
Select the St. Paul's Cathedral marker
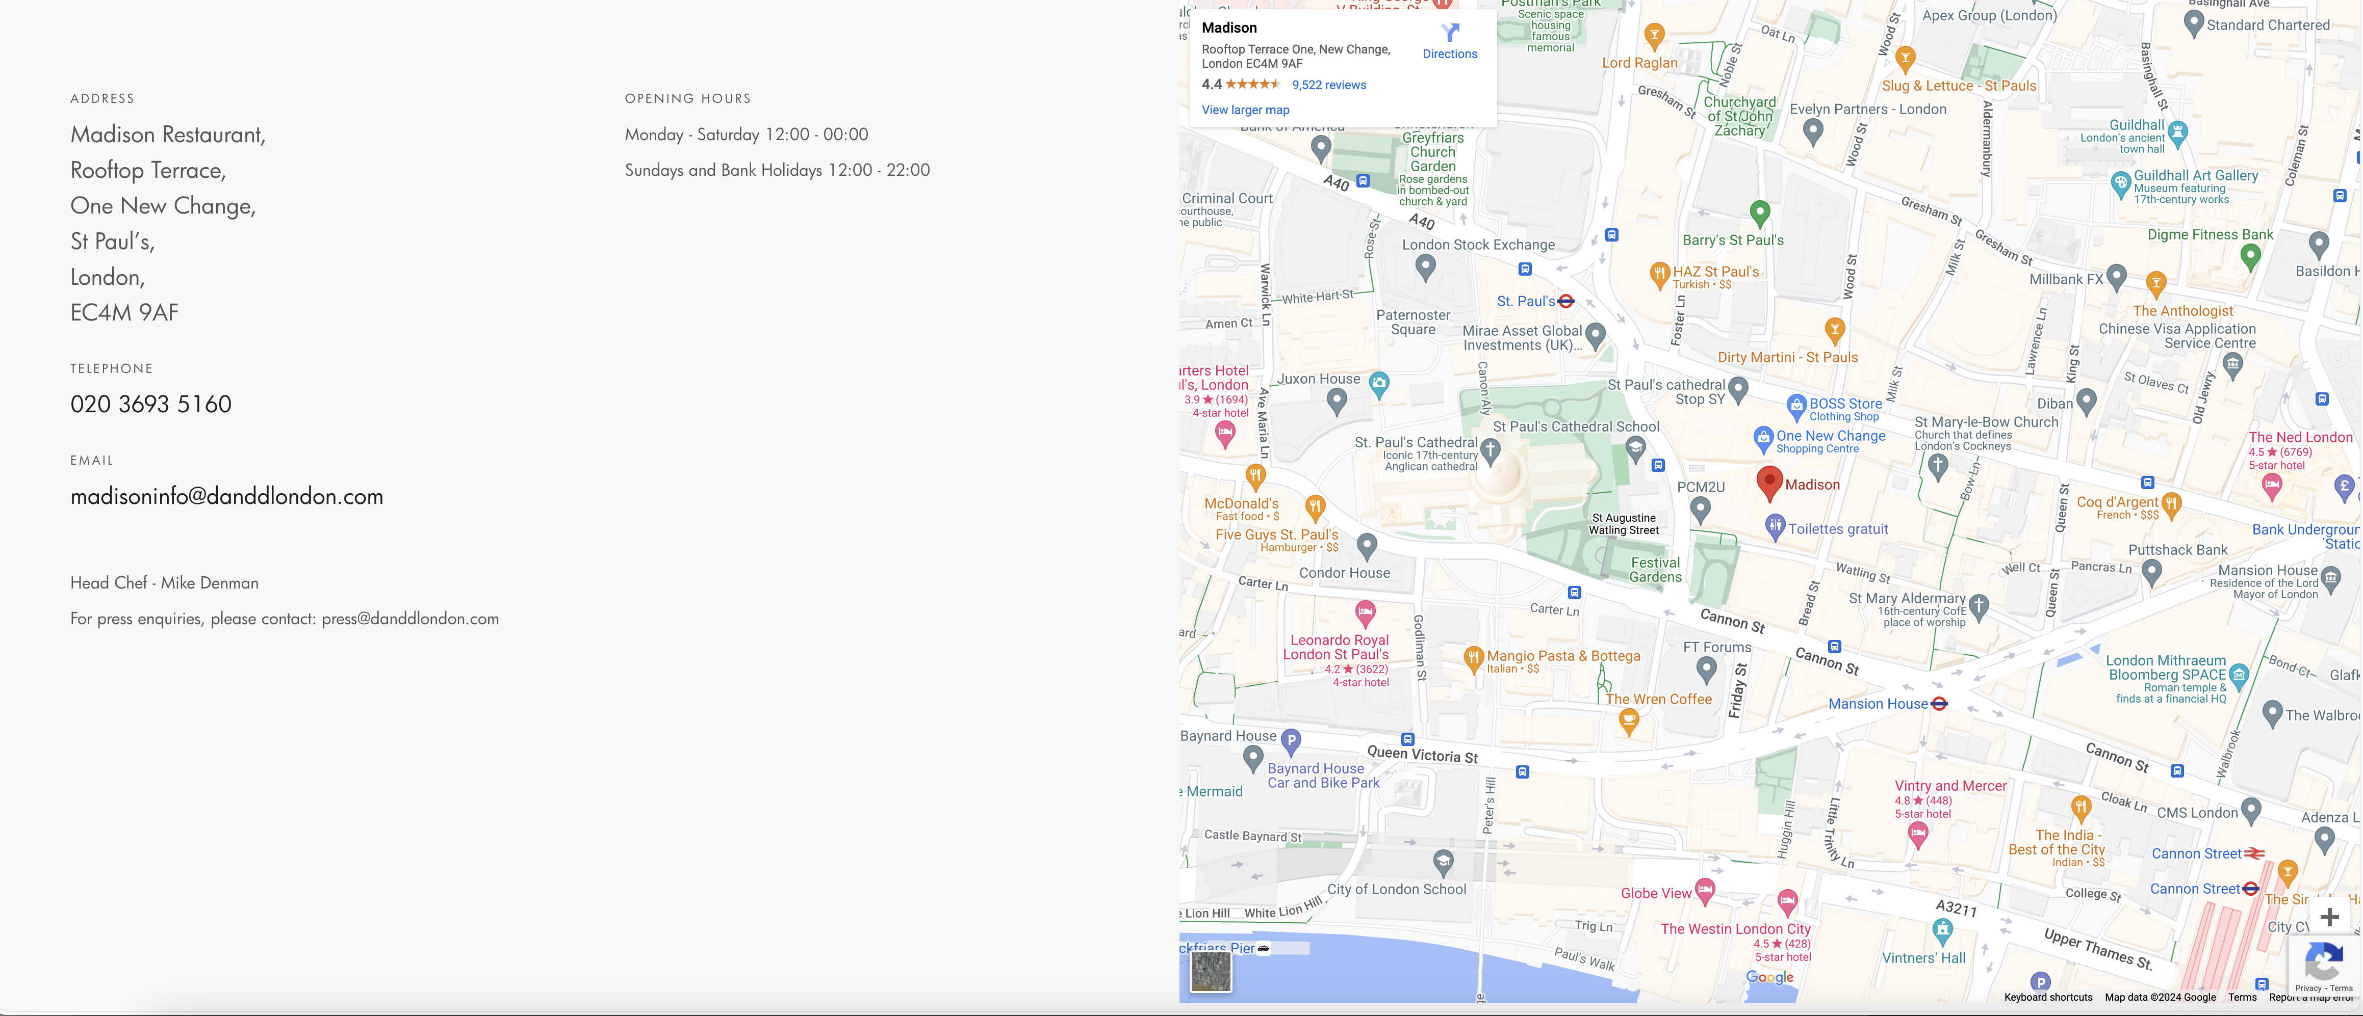[1489, 449]
